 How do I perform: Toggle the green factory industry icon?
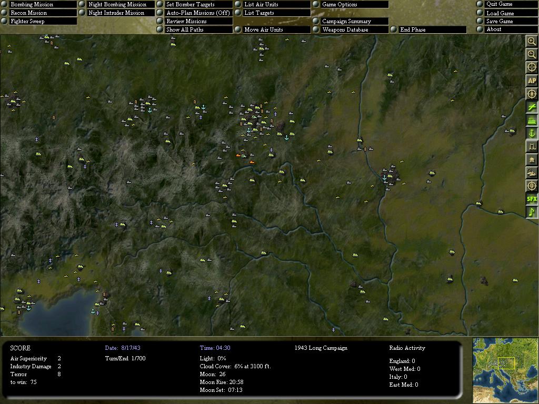(532, 120)
